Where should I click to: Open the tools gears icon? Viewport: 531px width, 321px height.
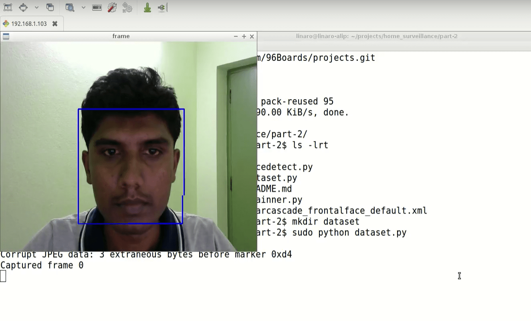[x=127, y=7]
